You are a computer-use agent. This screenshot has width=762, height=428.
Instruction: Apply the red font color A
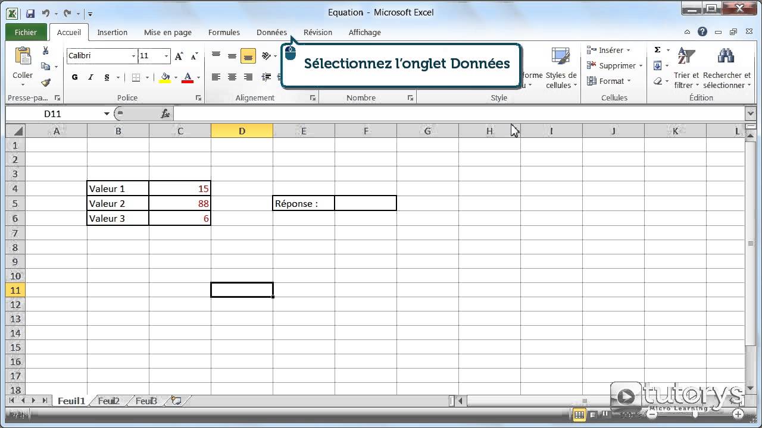coord(188,77)
